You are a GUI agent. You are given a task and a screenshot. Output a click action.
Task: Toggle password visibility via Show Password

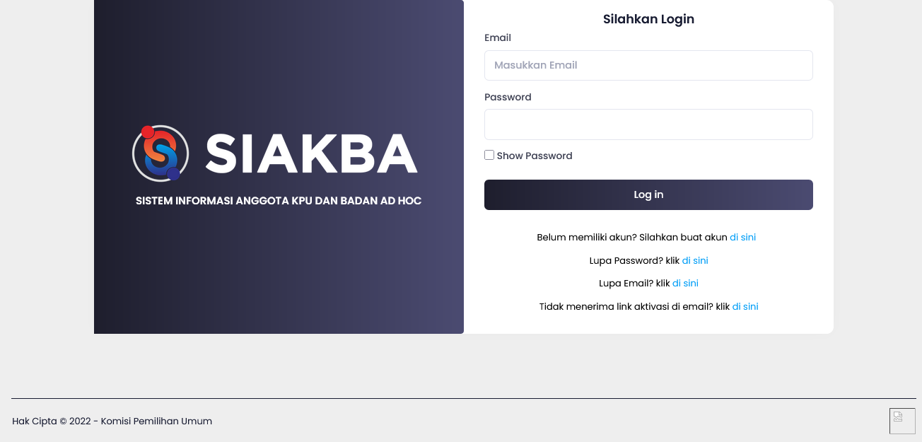489,154
